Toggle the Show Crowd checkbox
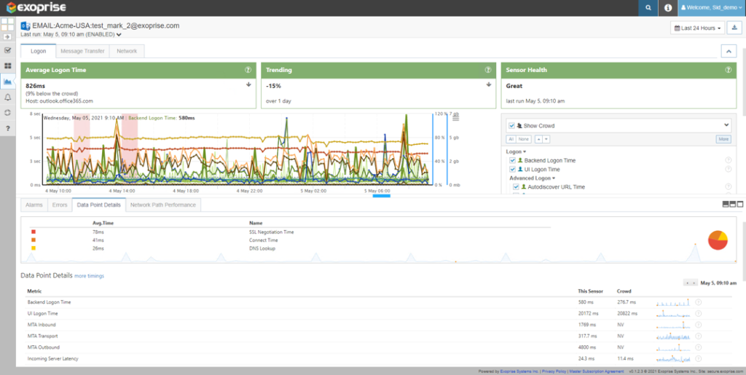Screen dimensions: 746x375 [512, 126]
